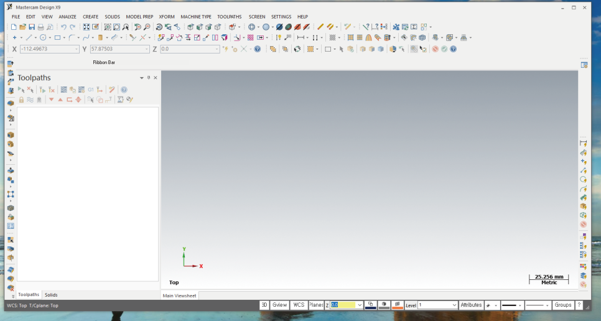Click the Level label button
Viewport: 601px width, 321px height.
coord(411,305)
